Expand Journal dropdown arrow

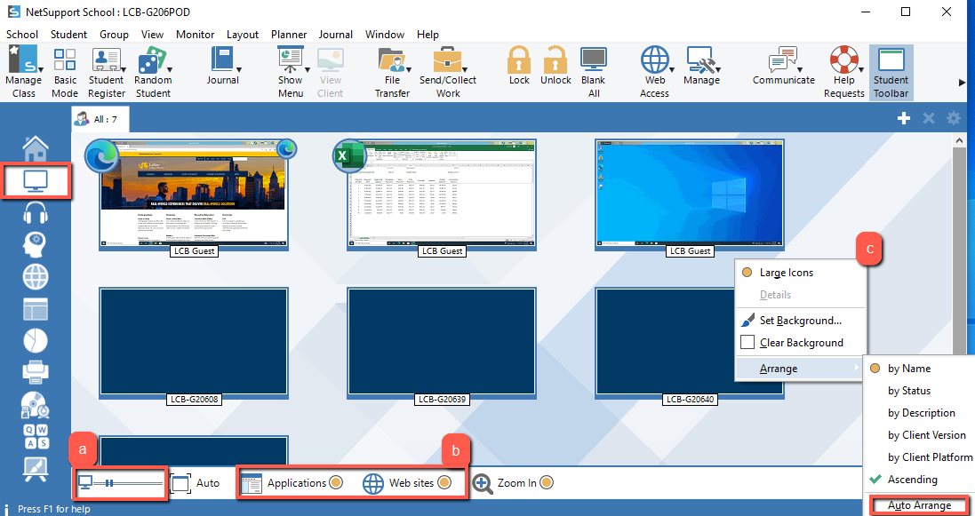click(239, 69)
